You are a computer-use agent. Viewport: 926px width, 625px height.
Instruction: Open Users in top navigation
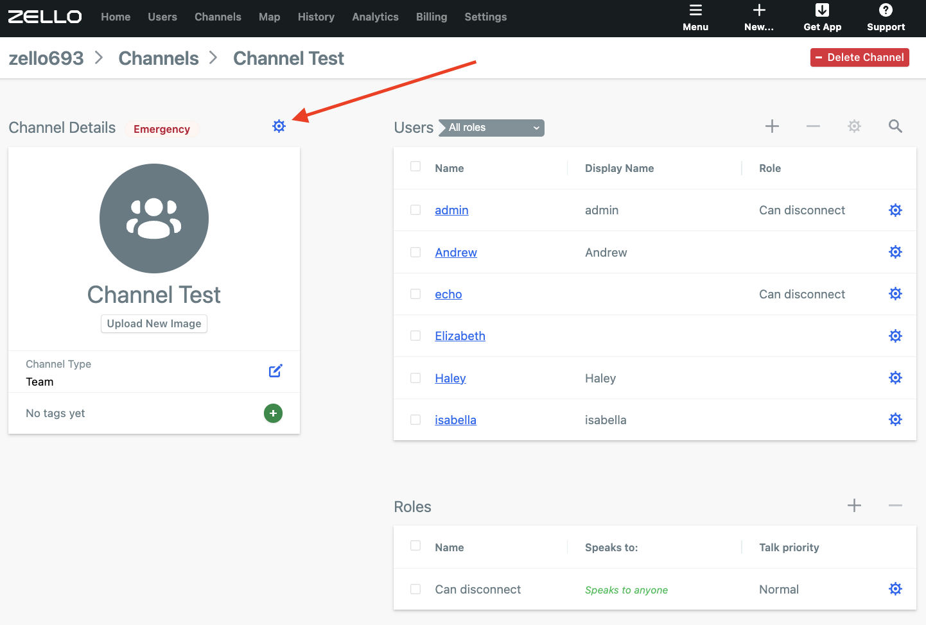pyautogui.click(x=162, y=17)
